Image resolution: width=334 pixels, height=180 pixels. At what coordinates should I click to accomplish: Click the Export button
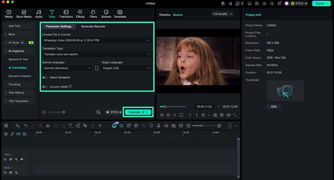[321, 3]
